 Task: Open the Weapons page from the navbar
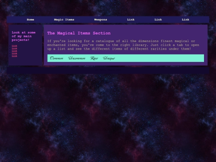click(x=100, y=20)
